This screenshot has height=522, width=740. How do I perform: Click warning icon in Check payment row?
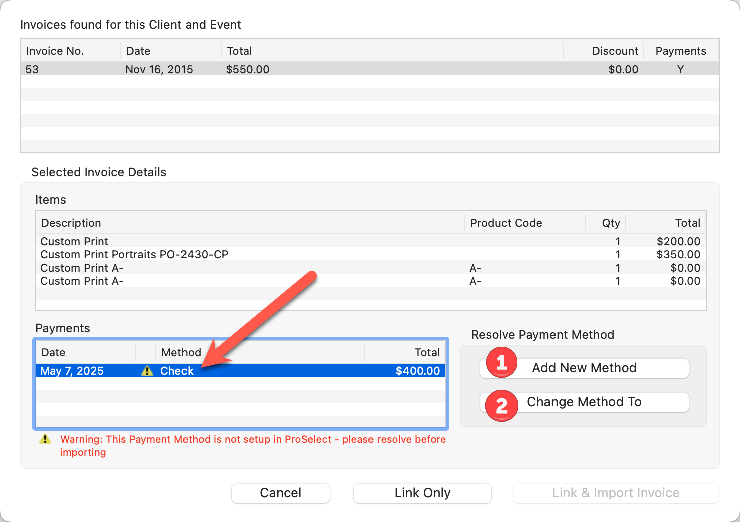(147, 371)
